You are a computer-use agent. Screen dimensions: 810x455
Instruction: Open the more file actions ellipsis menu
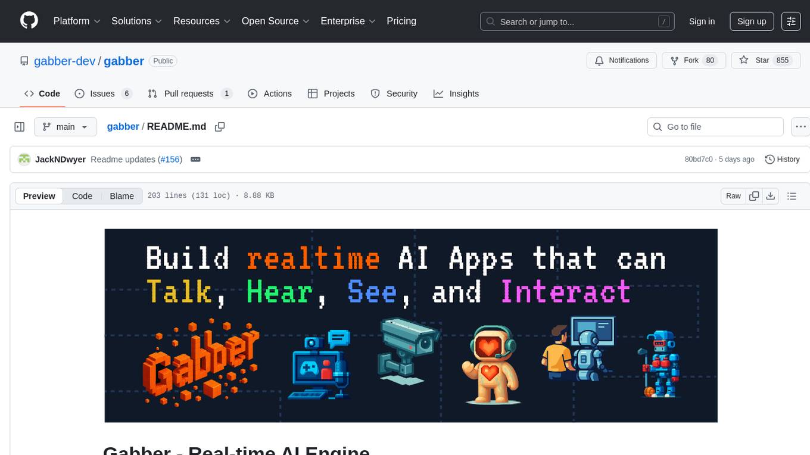click(x=800, y=127)
